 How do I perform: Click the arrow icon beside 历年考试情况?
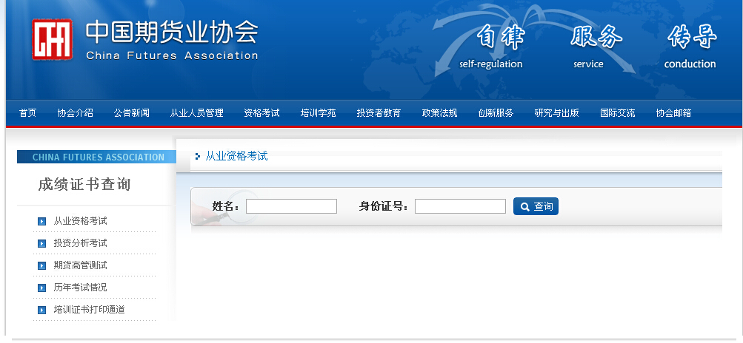click(x=41, y=288)
